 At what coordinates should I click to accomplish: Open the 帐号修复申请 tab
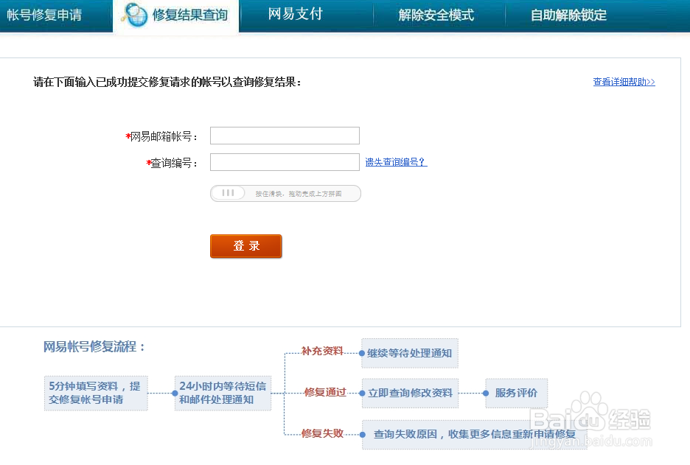(x=44, y=15)
